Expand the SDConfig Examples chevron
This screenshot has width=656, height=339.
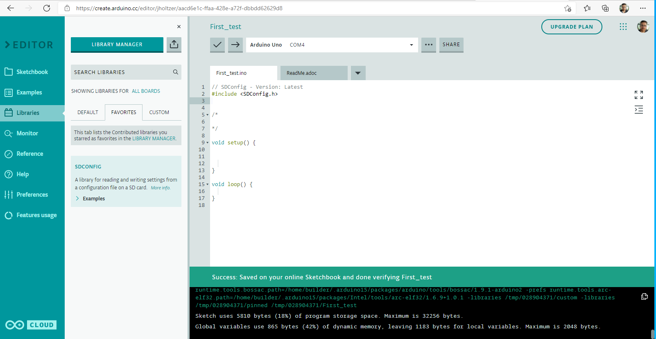point(77,198)
